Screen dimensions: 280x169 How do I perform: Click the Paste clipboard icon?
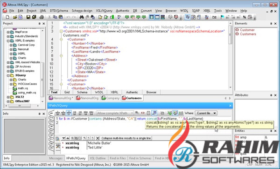pyautogui.click(x=61, y=17)
